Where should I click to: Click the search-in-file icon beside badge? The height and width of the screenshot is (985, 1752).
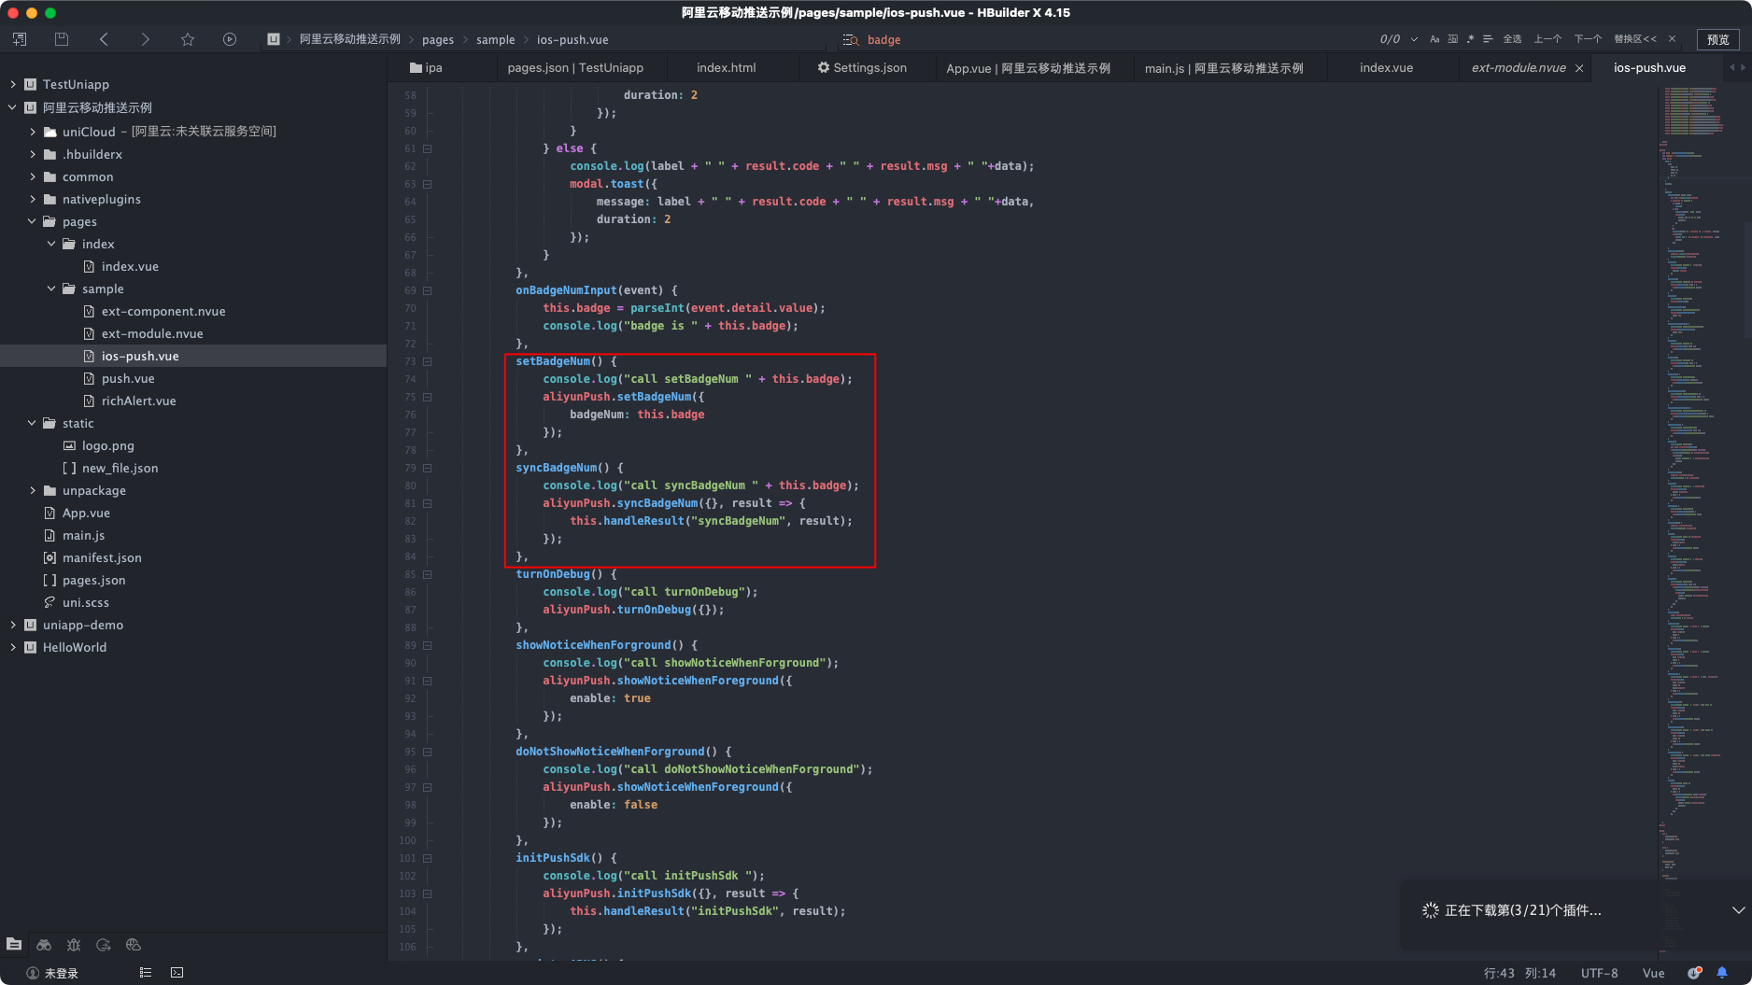coord(851,39)
